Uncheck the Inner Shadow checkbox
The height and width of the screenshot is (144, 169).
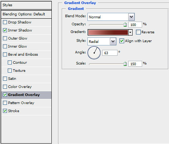(x=5, y=30)
